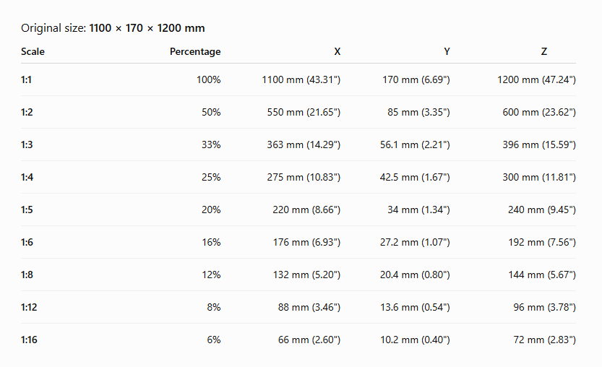Click the 20% percentage cell
The image size is (602, 367).
[211, 210]
